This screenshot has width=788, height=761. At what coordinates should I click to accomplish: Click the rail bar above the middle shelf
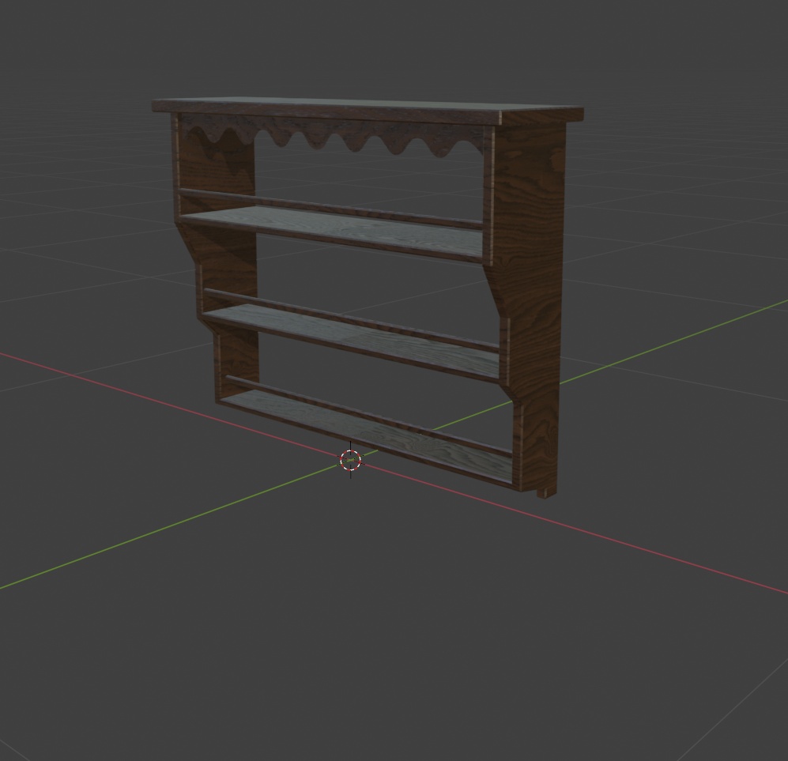point(352,320)
